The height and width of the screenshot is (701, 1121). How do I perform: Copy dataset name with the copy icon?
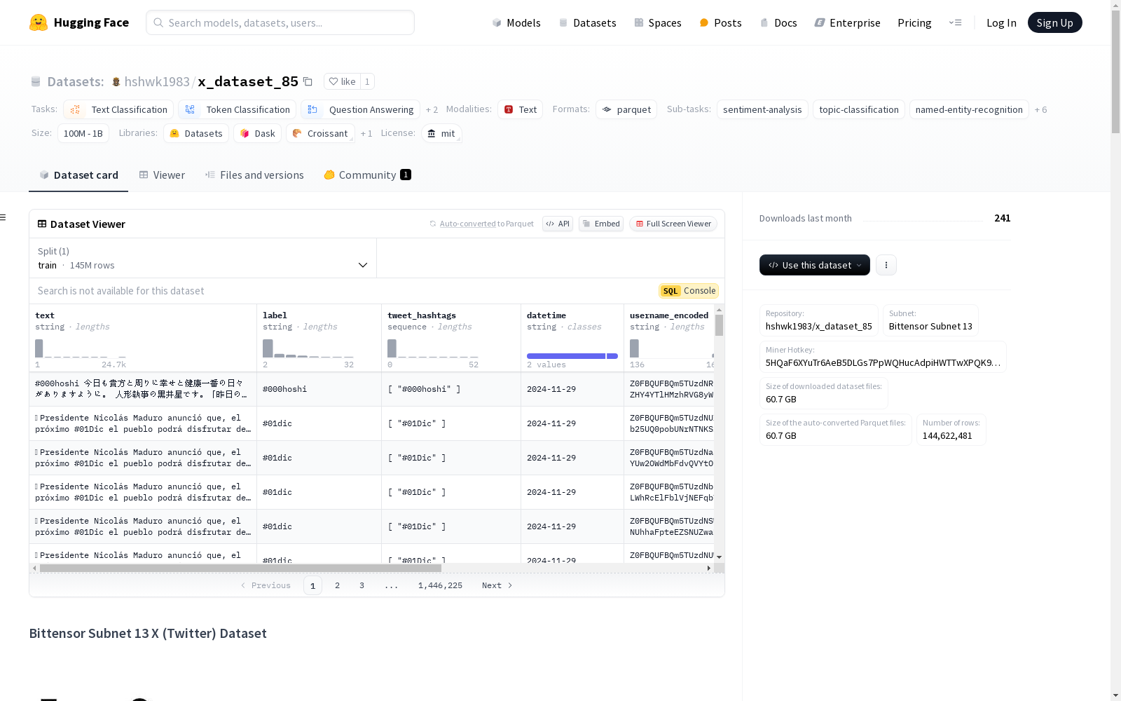pos(308,81)
